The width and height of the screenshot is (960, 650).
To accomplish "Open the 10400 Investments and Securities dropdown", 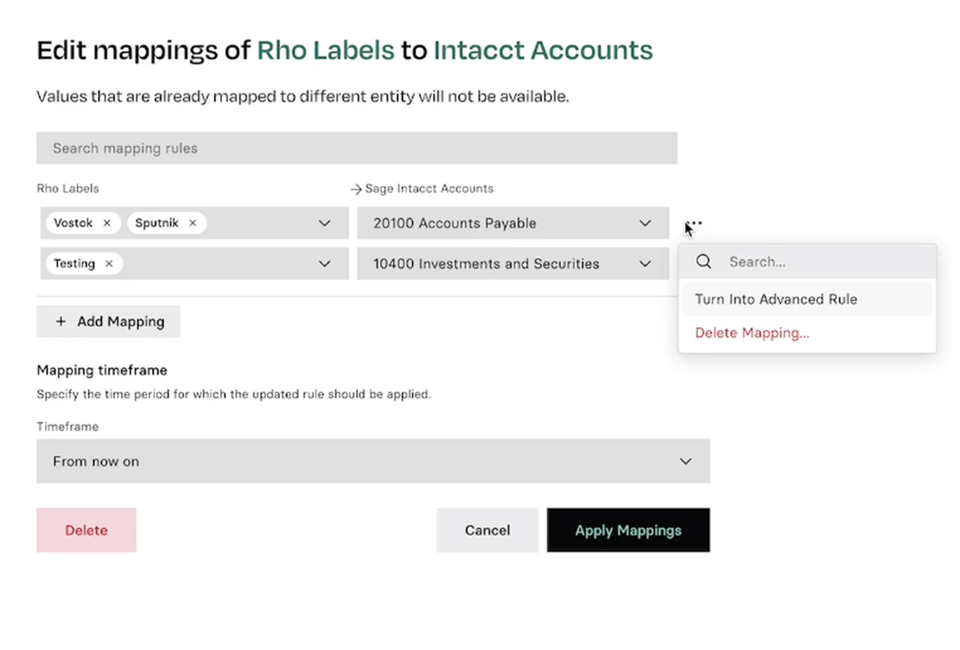I will (x=513, y=263).
